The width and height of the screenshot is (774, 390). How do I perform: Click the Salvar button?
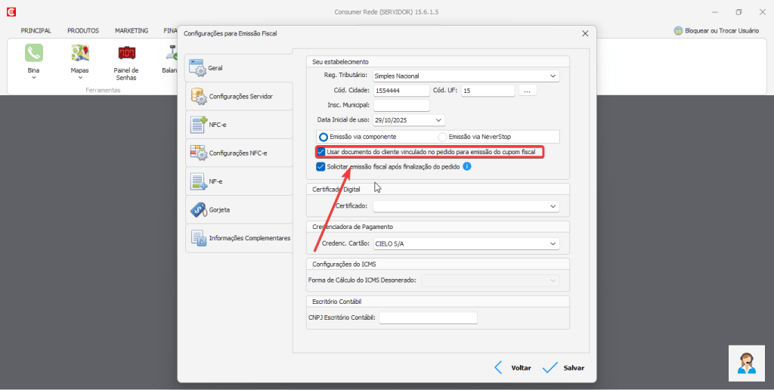point(563,368)
